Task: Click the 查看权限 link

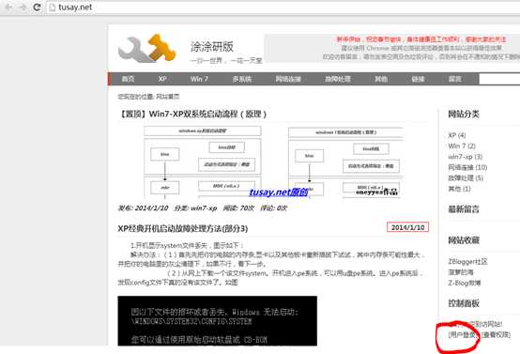Action: coord(496,335)
